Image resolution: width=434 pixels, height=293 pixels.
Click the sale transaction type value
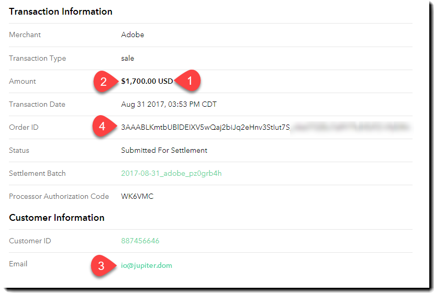127,58
